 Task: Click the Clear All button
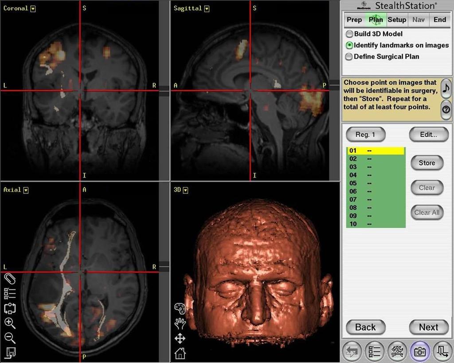click(427, 213)
